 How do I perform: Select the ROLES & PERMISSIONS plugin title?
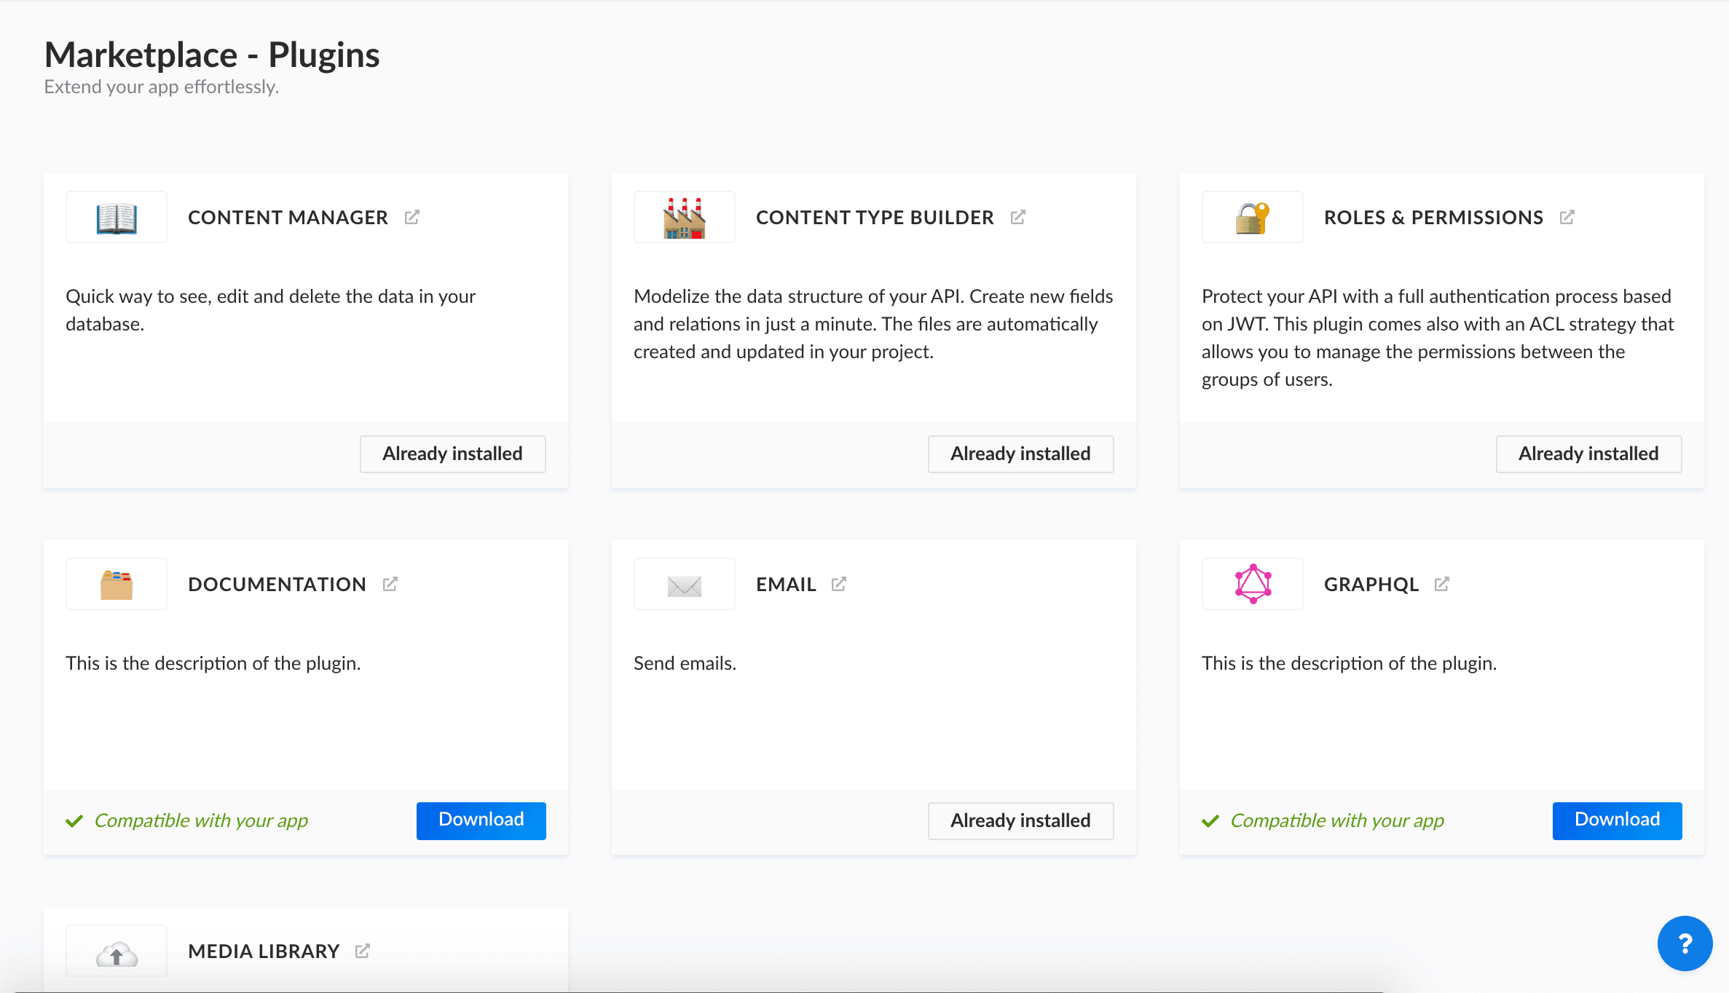pyautogui.click(x=1433, y=218)
